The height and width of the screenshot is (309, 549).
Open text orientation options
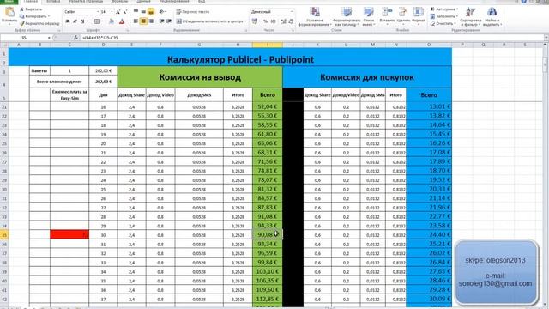click(x=162, y=11)
